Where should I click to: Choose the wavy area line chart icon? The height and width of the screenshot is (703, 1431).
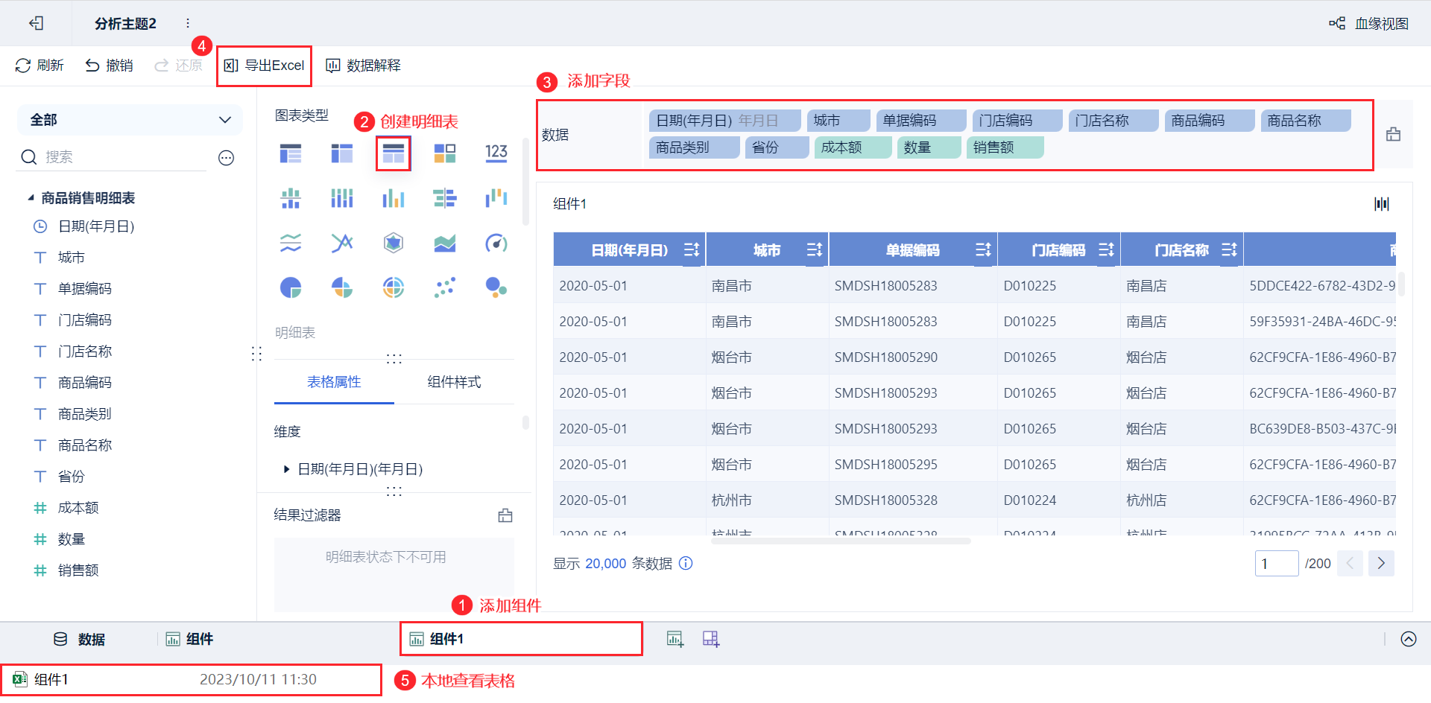coord(291,243)
